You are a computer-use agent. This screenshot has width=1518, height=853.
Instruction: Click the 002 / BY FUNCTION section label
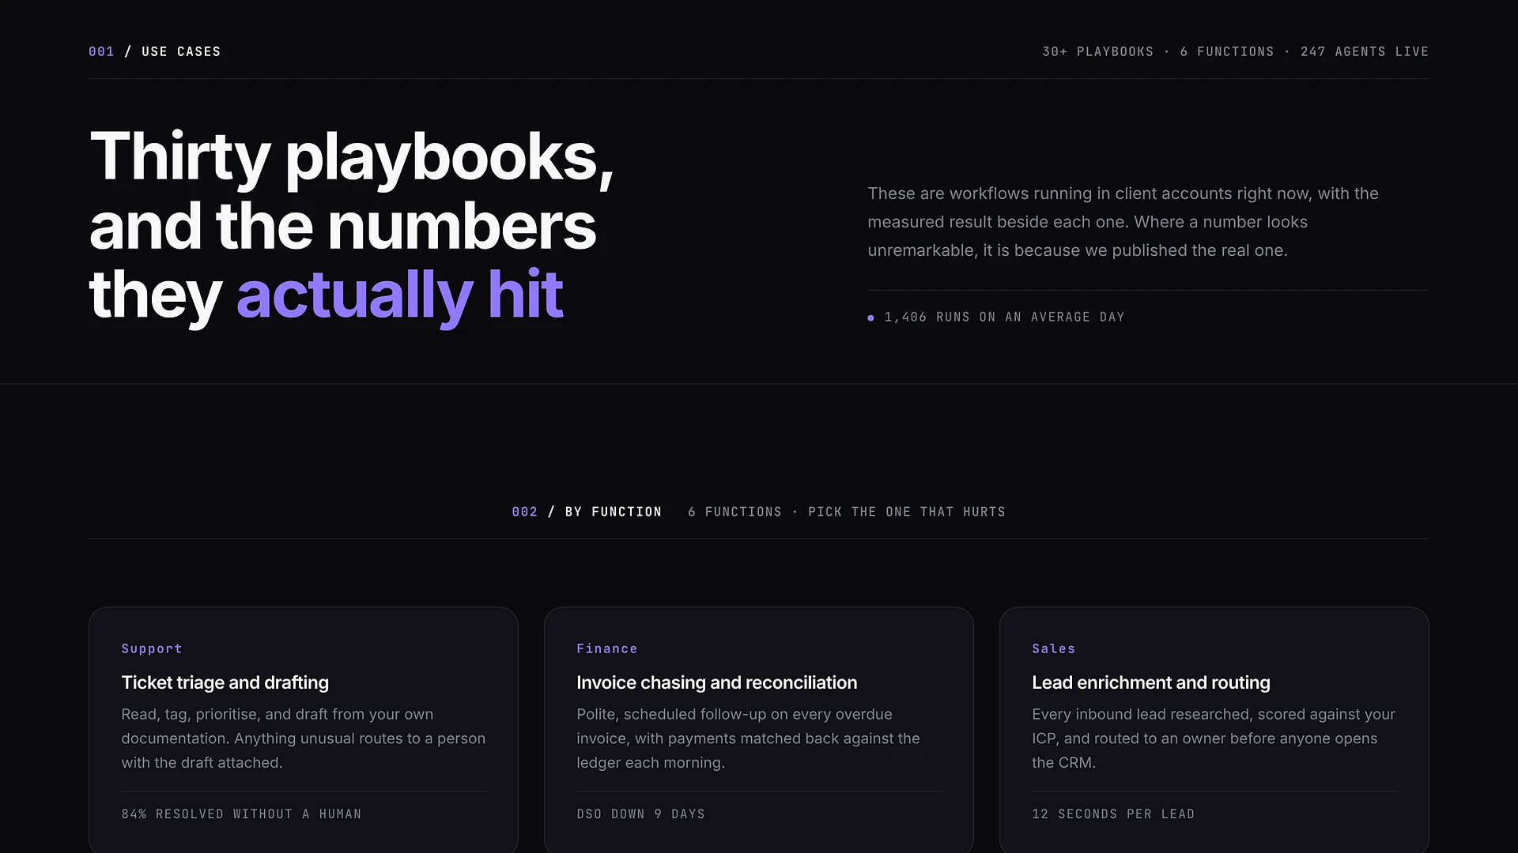tap(587, 512)
